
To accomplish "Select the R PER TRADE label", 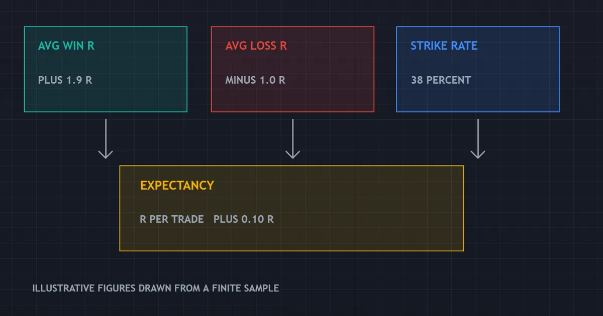I will [172, 219].
